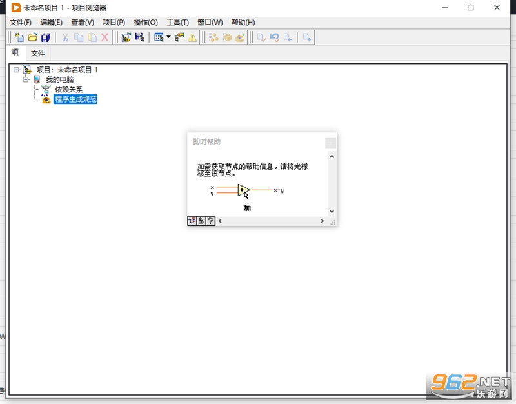The height and width of the screenshot is (404, 516).
Task: Click the Find project items icon
Action: (179, 37)
